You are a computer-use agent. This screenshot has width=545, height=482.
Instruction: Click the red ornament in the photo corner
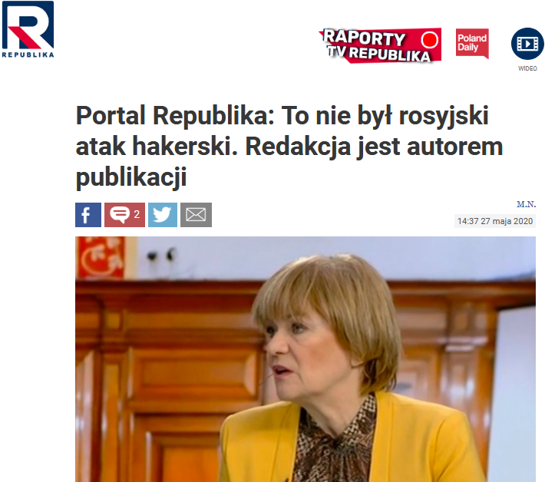[x=101, y=257]
